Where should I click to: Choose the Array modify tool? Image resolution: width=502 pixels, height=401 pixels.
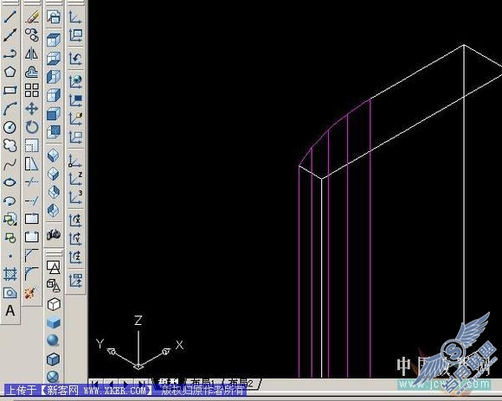(x=32, y=90)
